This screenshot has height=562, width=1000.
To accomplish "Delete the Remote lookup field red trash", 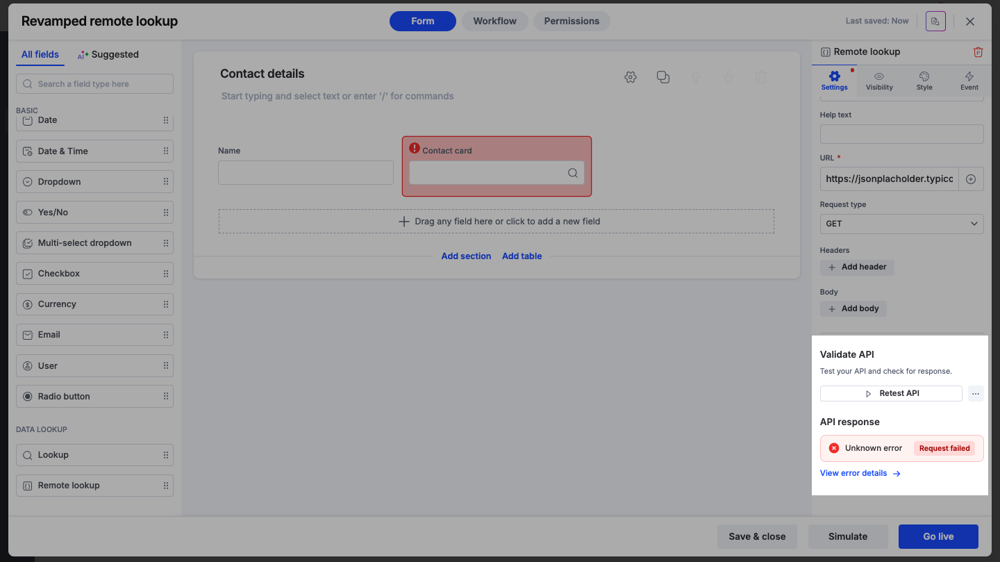I will tap(978, 52).
